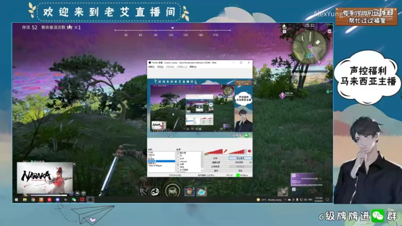Click the orange app icon on taskbar
The width and height of the screenshot is (402, 226).
(41, 199)
